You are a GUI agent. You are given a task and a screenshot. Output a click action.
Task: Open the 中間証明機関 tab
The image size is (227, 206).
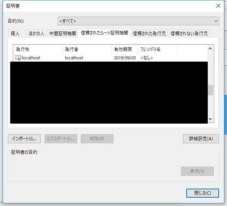click(62, 34)
